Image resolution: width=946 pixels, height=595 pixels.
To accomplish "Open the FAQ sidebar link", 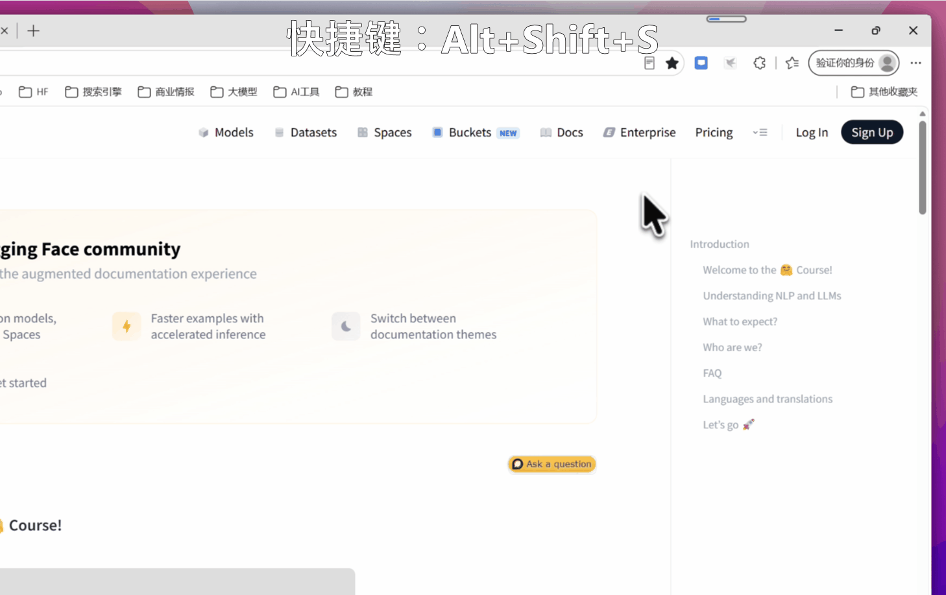I will [712, 373].
